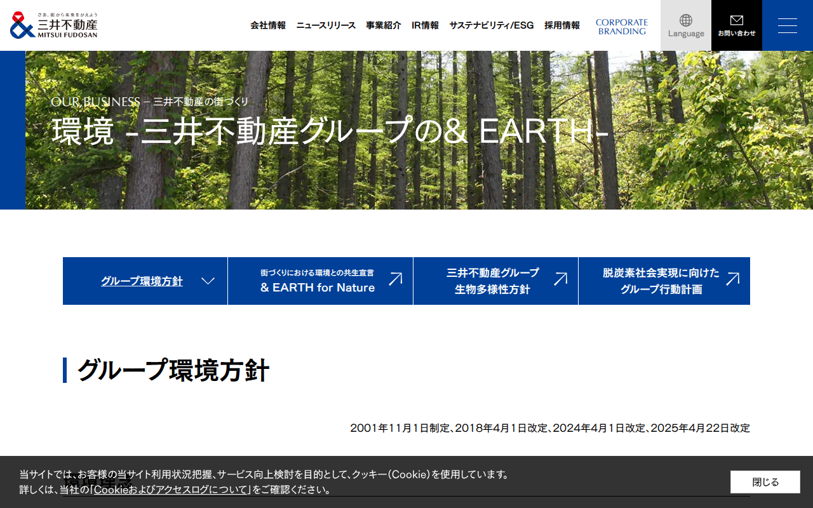Open 三井不動産グループ生物多様性方針 link

(x=495, y=281)
